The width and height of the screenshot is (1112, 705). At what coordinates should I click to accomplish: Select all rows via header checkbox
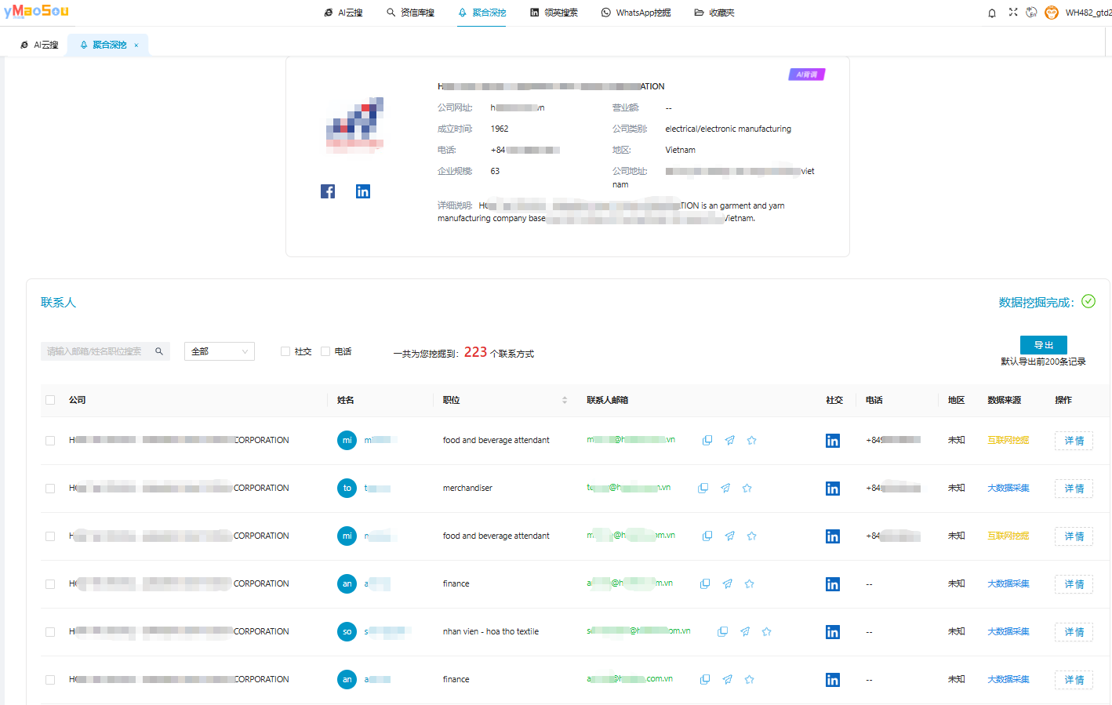(x=50, y=400)
